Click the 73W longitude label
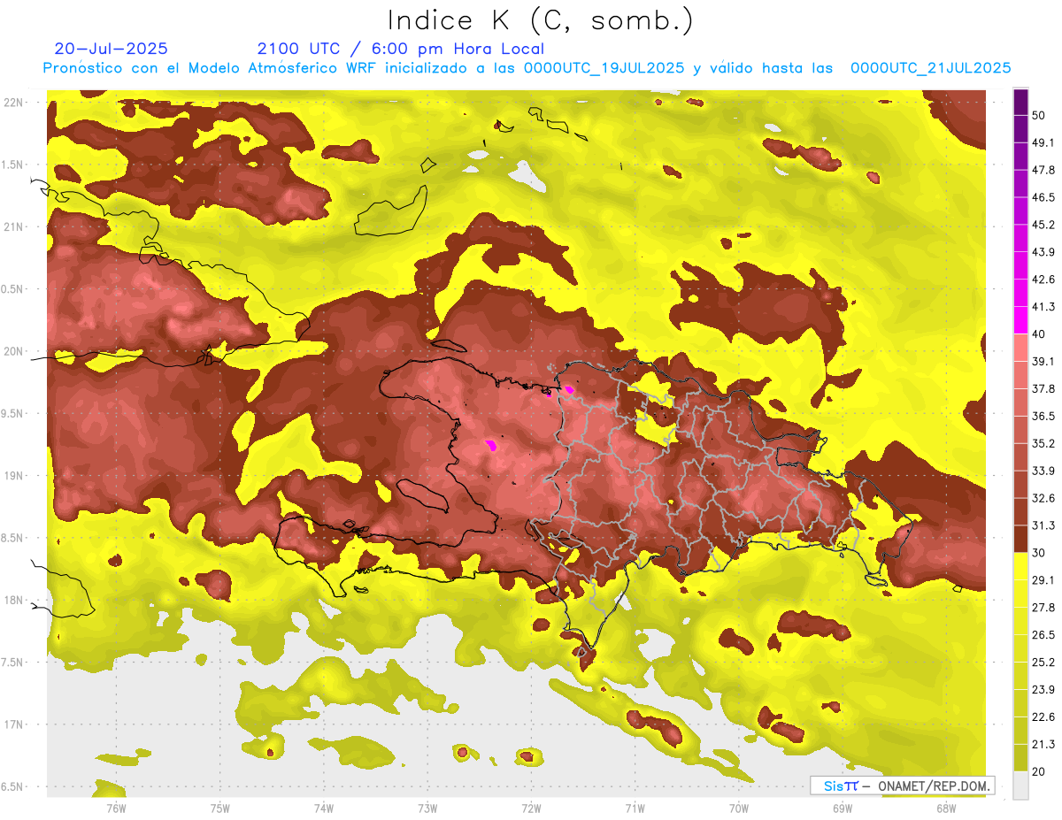Viewport: 1062px width, 820px height. pyautogui.click(x=427, y=808)
